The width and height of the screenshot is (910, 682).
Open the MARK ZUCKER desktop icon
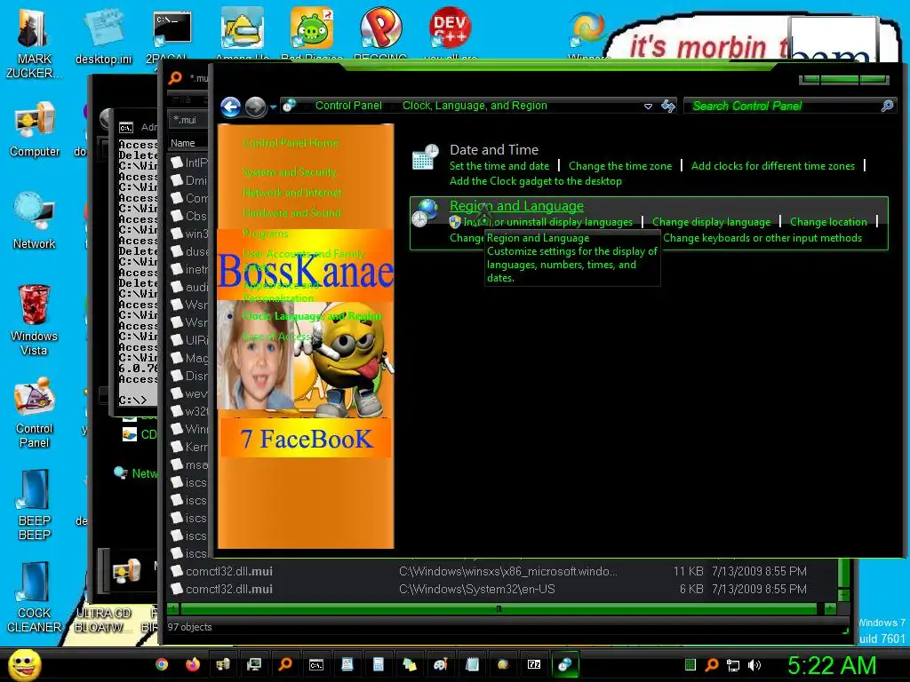35,44
